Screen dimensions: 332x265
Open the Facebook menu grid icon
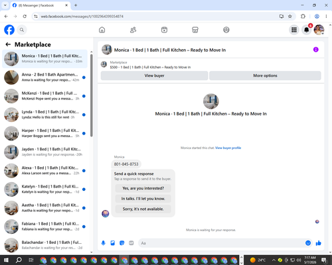click(294, 30)
